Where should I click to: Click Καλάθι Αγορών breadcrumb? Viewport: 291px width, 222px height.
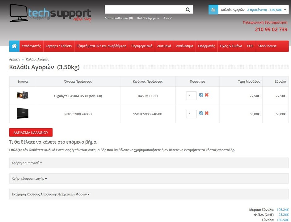point(37,59)
